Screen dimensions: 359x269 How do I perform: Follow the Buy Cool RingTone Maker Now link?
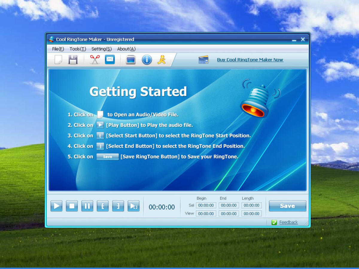tap(250, 60)
